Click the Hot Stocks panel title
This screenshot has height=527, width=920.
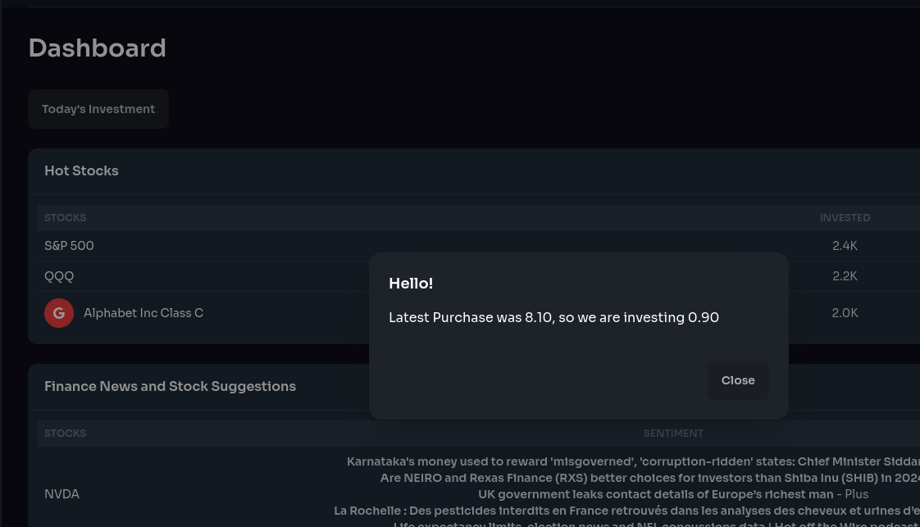click(x=81, y=170)
